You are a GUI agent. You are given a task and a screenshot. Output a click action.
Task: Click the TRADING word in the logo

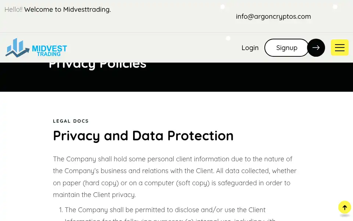coord(49,54)
